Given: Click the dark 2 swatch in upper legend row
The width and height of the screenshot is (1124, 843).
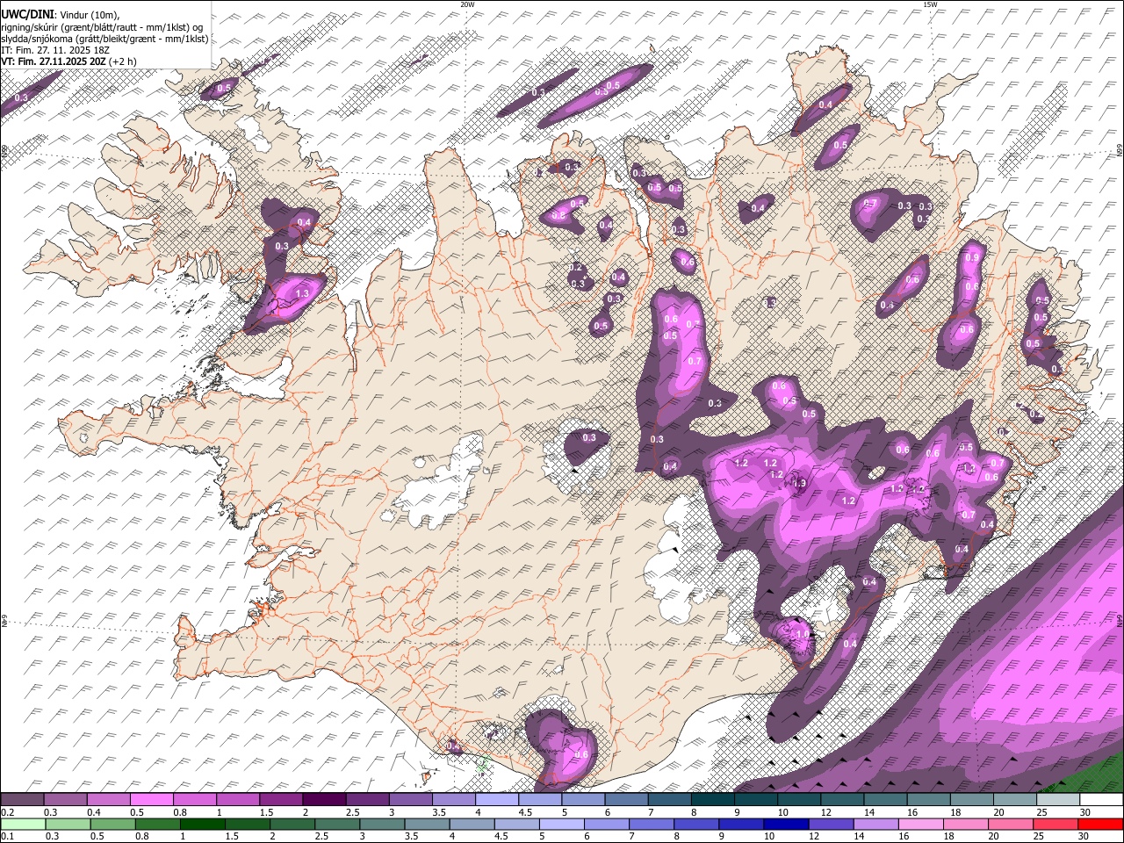Looking at the screenshot, I should coord(323,800).
